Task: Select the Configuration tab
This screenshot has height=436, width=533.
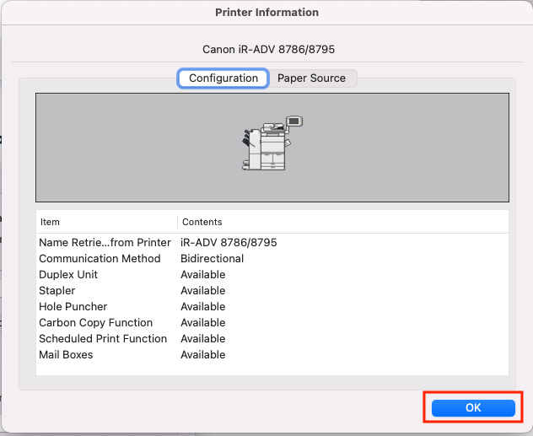Action: 223,78
